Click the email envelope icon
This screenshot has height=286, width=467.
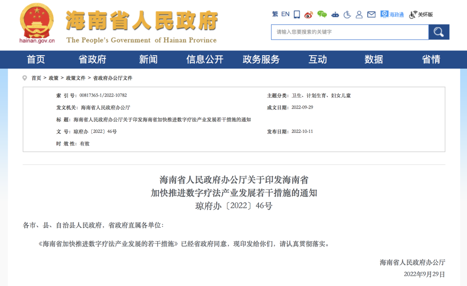coord(371,14)
